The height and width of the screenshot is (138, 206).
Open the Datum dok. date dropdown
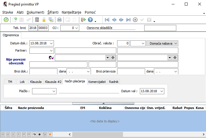[51, 43]
